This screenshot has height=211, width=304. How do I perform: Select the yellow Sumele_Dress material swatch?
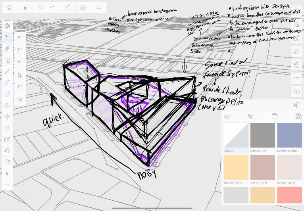click(236, 167)
